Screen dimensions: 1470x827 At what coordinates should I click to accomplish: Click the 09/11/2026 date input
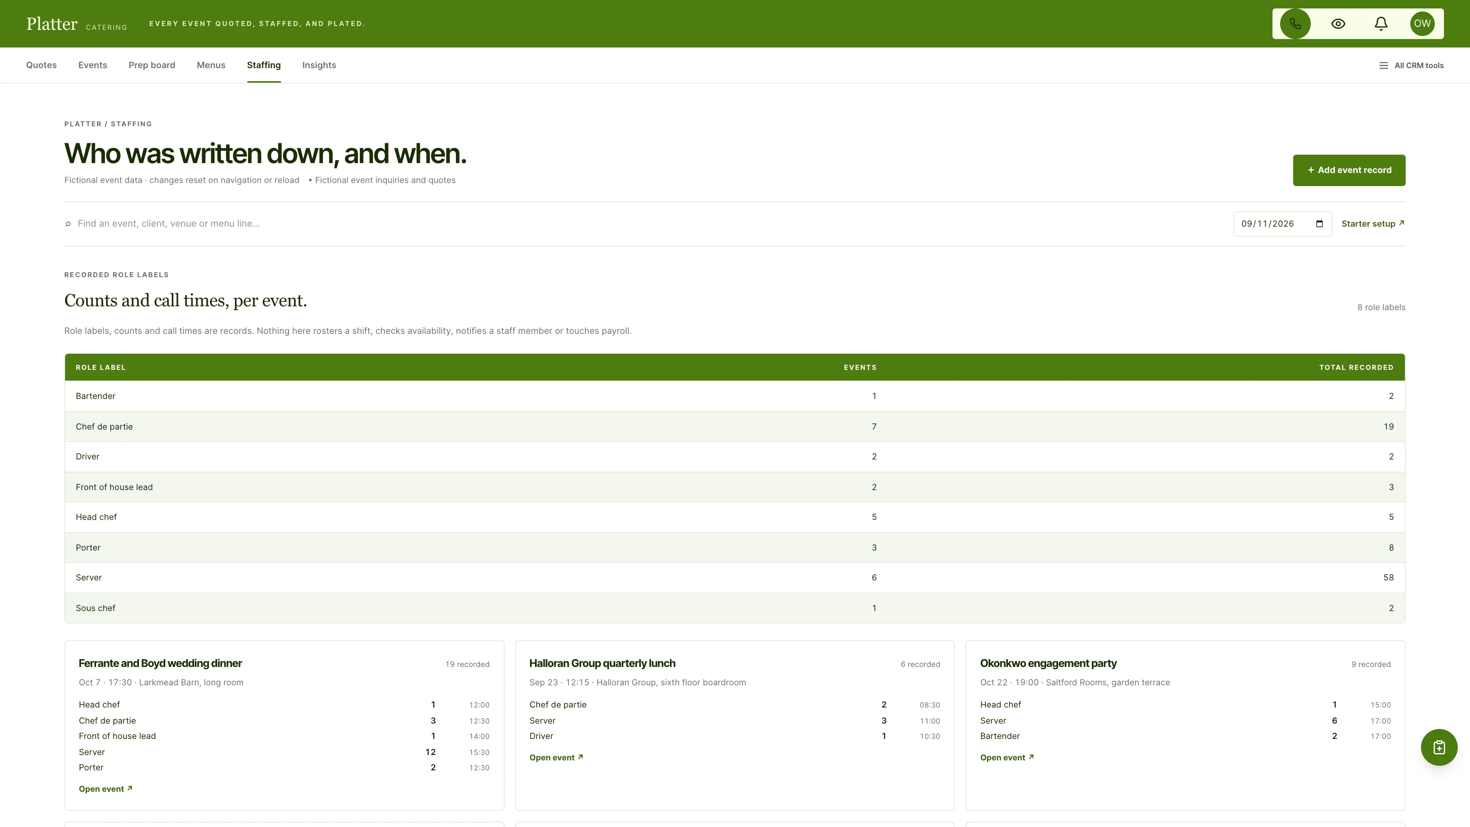click(x=1282, y=224)
